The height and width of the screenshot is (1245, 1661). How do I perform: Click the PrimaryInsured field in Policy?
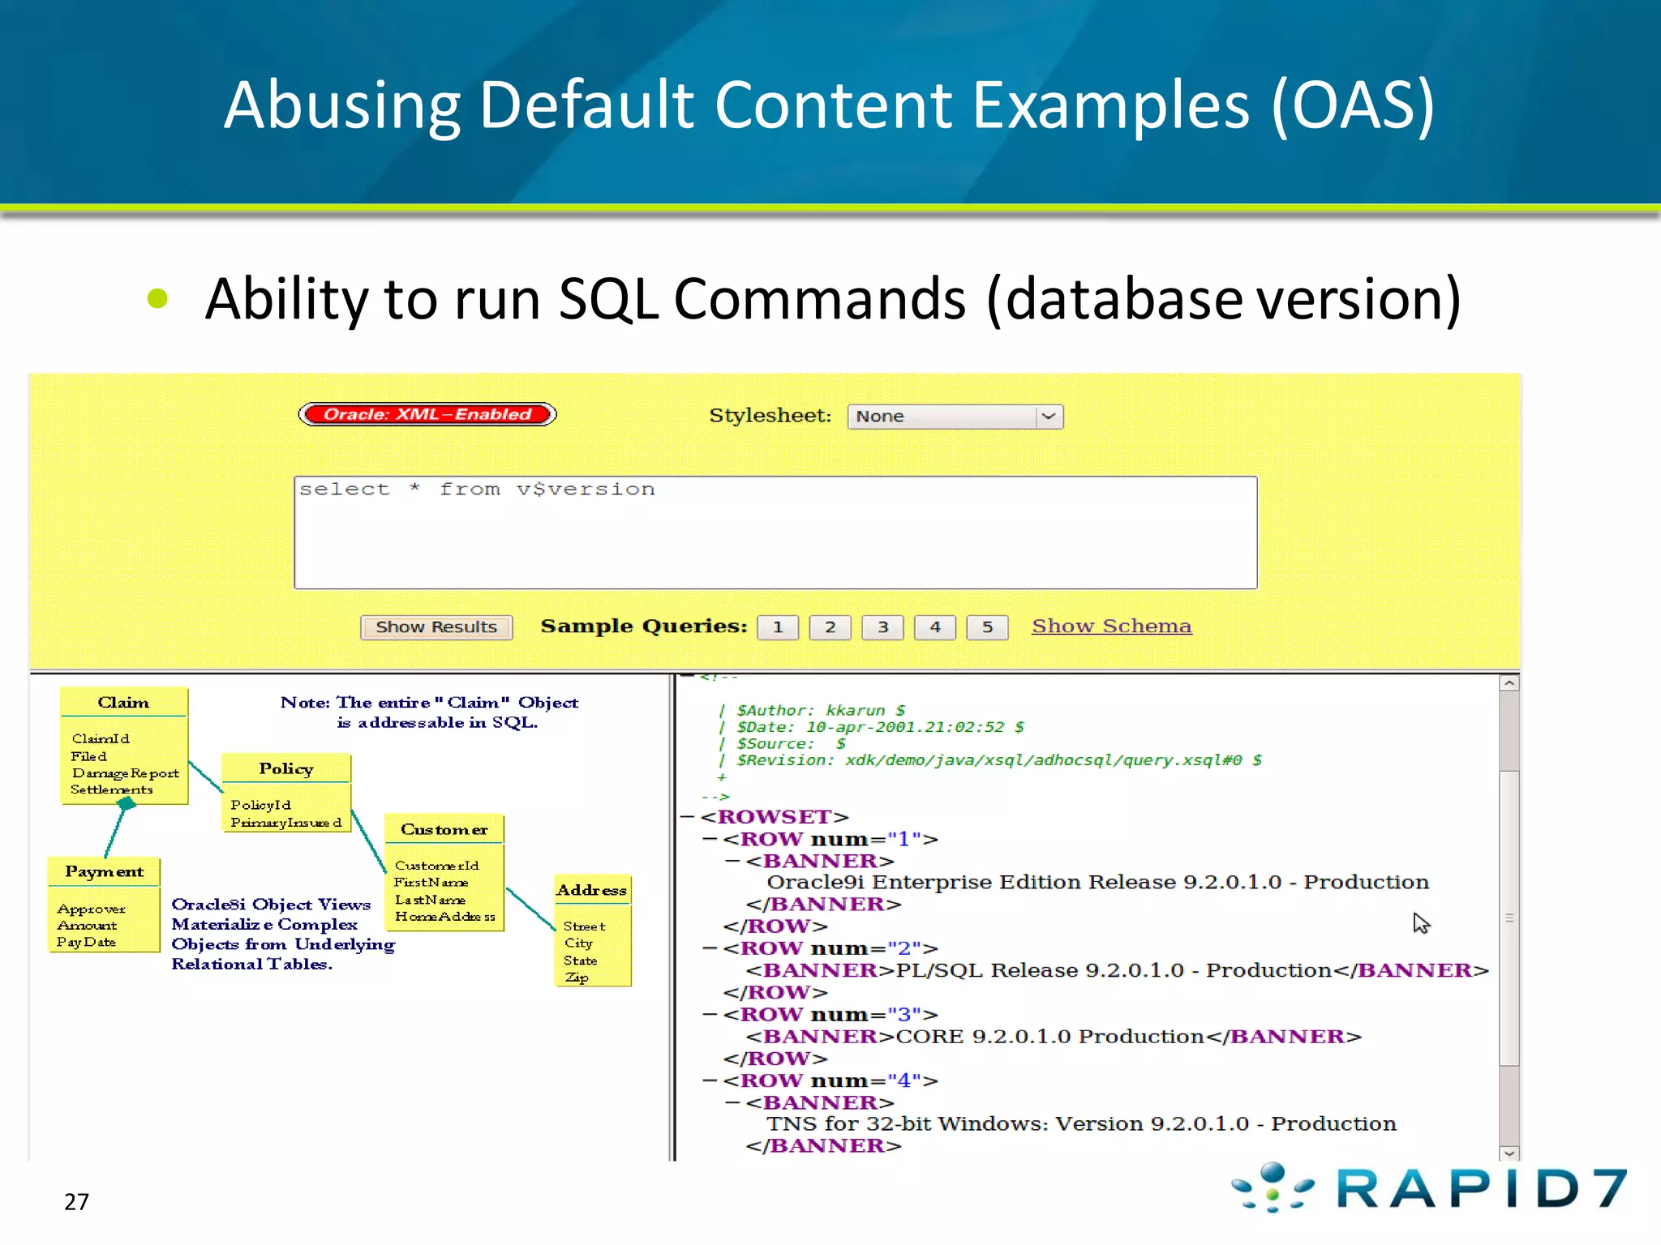[286, 823]
